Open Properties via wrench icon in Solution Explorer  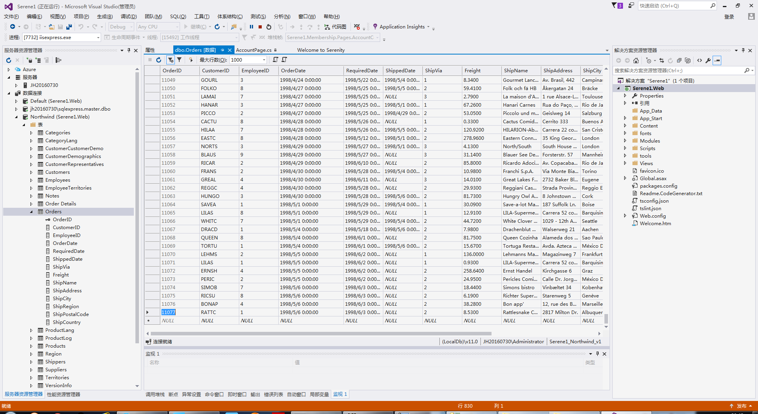(708, 60)
